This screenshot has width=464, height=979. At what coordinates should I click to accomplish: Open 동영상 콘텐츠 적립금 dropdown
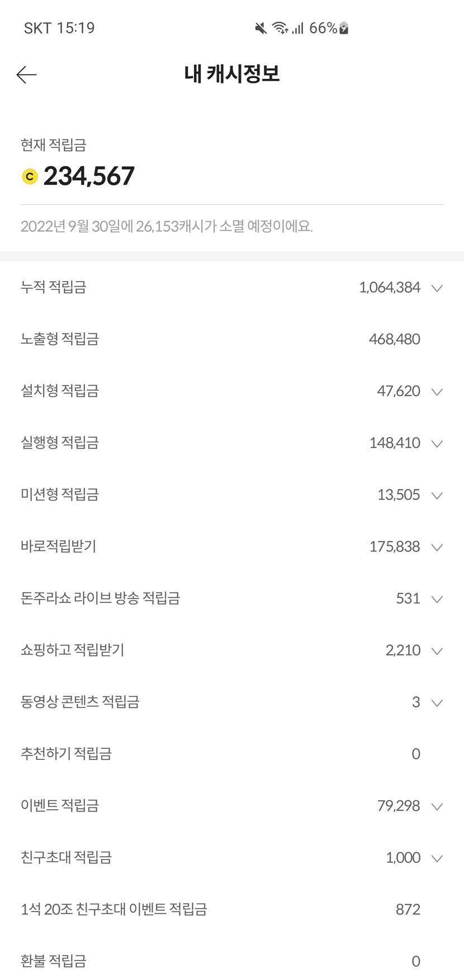(x=437, y=702)
